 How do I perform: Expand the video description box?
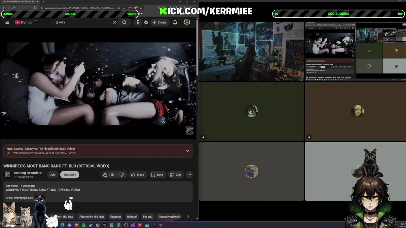point(98,192)
